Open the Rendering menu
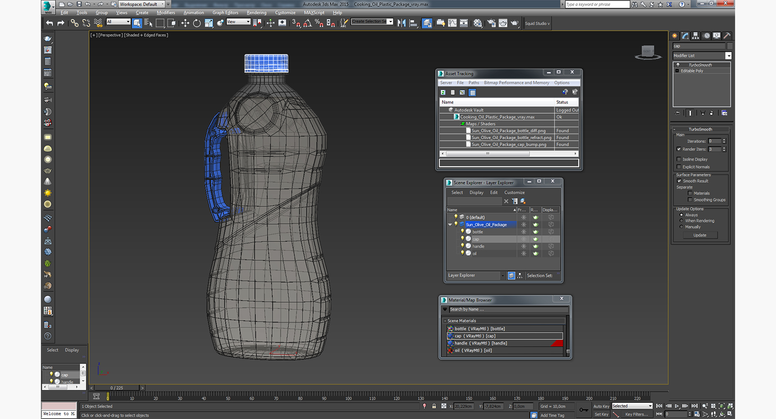The height and width of the screenshot is (419, 776). pos(256,13)
